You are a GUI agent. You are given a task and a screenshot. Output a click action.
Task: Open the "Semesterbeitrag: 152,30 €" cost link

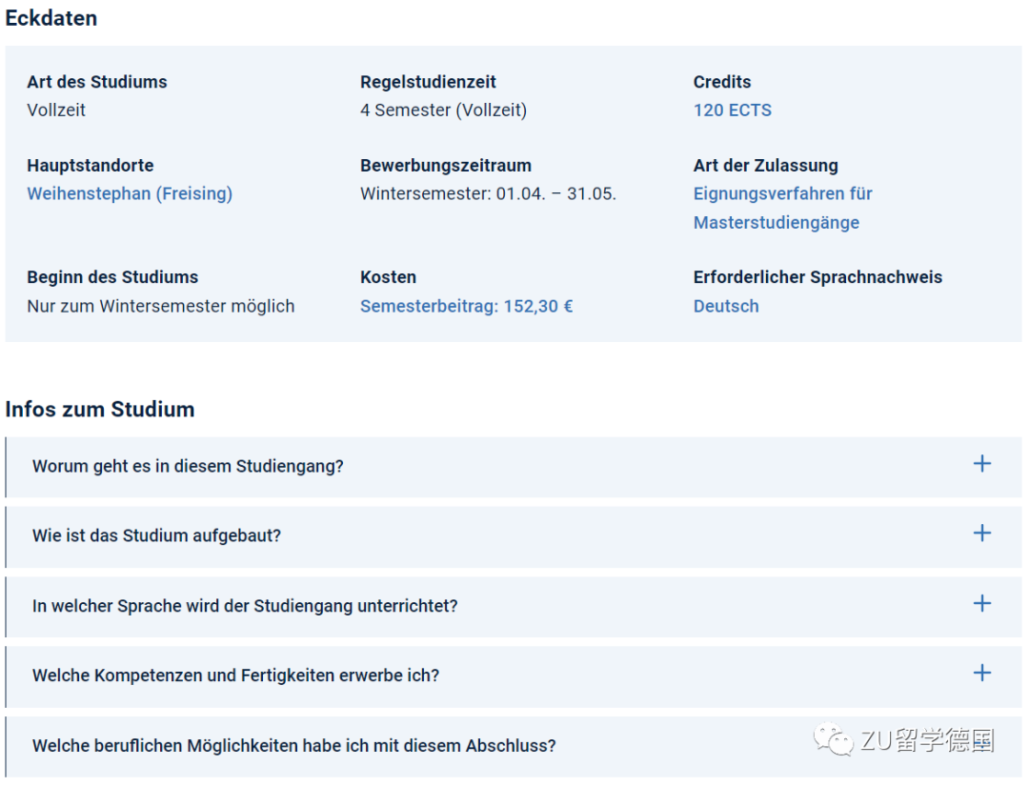tap(466, 307)
